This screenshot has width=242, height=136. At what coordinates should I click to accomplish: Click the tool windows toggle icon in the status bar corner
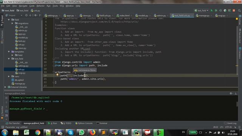3,127
